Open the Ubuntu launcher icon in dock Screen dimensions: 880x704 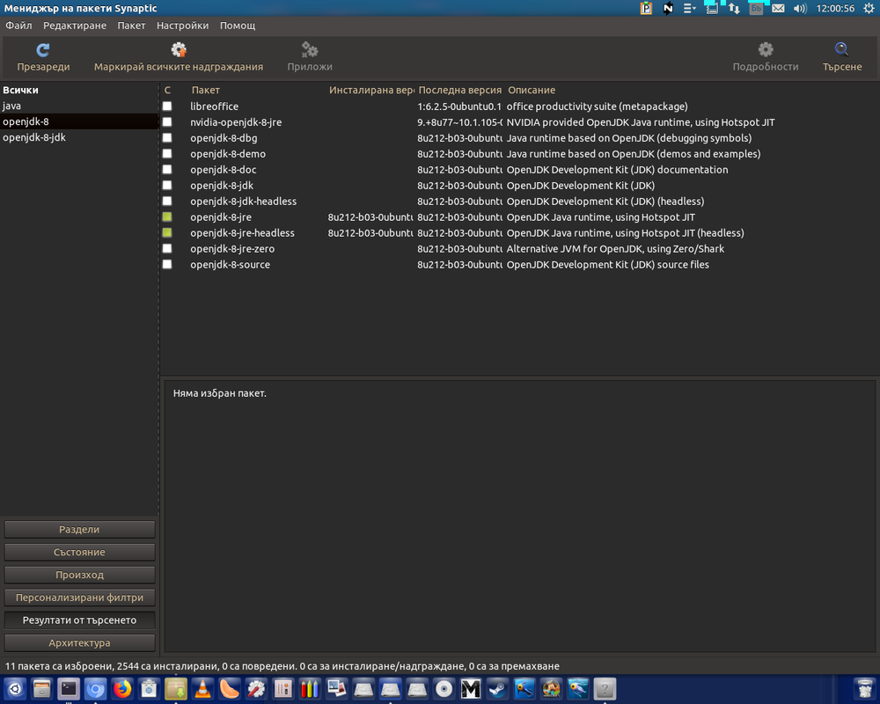click(15, 689)
